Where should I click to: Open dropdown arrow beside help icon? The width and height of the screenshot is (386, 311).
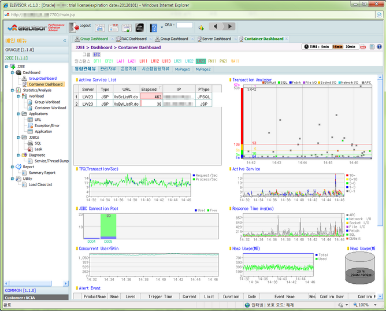tap(162, 27)
